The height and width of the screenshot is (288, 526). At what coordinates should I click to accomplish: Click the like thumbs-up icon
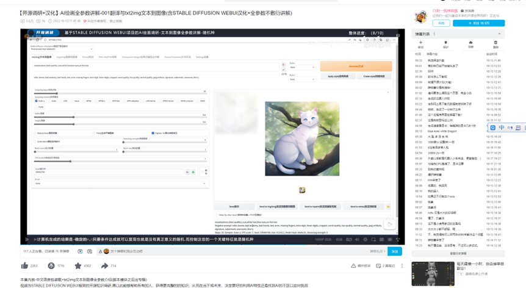pyautogui.click(x=25, y=266)
